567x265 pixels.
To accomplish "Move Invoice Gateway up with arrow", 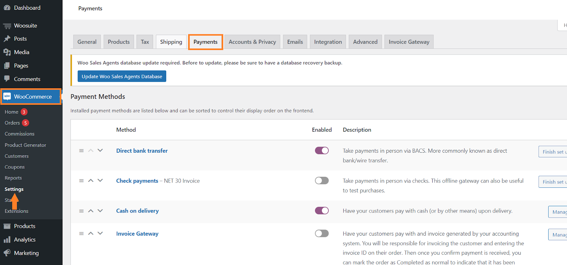I will click(91, 233).
